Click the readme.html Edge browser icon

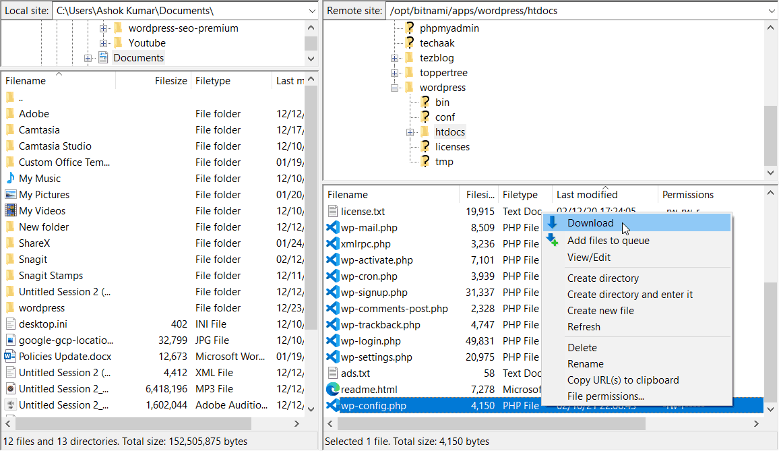pyautogui.click(x=332, y=390)
